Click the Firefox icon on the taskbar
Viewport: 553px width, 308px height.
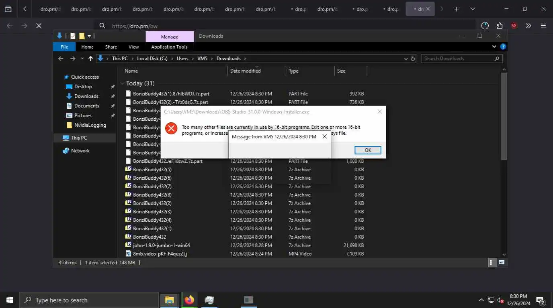(189, 300)
